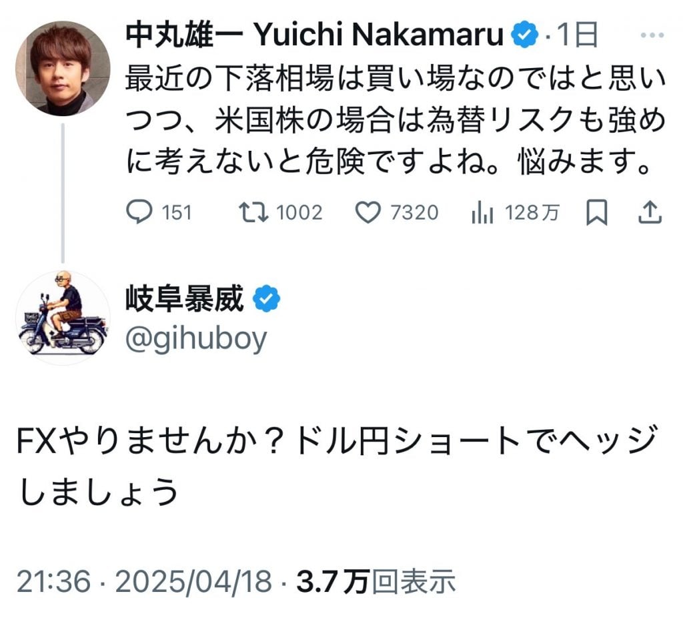Click Yuichi Nakamaru's blue verified badge
683x618 pixels.
click(526, 36)
